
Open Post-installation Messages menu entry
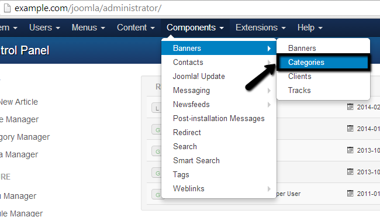point(219,119)
